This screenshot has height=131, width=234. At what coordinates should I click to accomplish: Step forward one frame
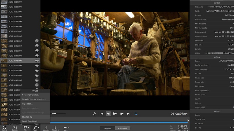122,113
